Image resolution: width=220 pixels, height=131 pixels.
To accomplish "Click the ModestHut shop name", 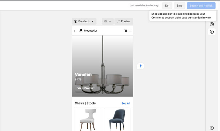I will (91, 31).
